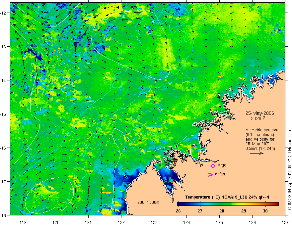Click the '(0.1m contours)' text line

point(260,135)
